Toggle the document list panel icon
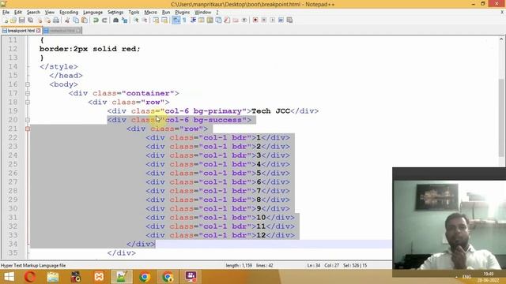The image size is (506, 284). pyautogui.click(x=218, y=21)
